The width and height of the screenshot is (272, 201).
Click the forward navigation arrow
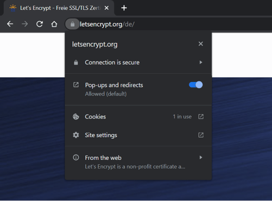point(25,24)
